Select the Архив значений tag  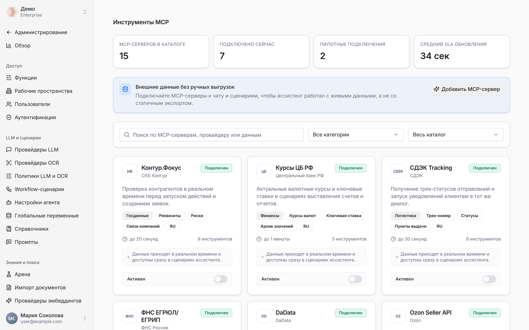tap(277, 226)
